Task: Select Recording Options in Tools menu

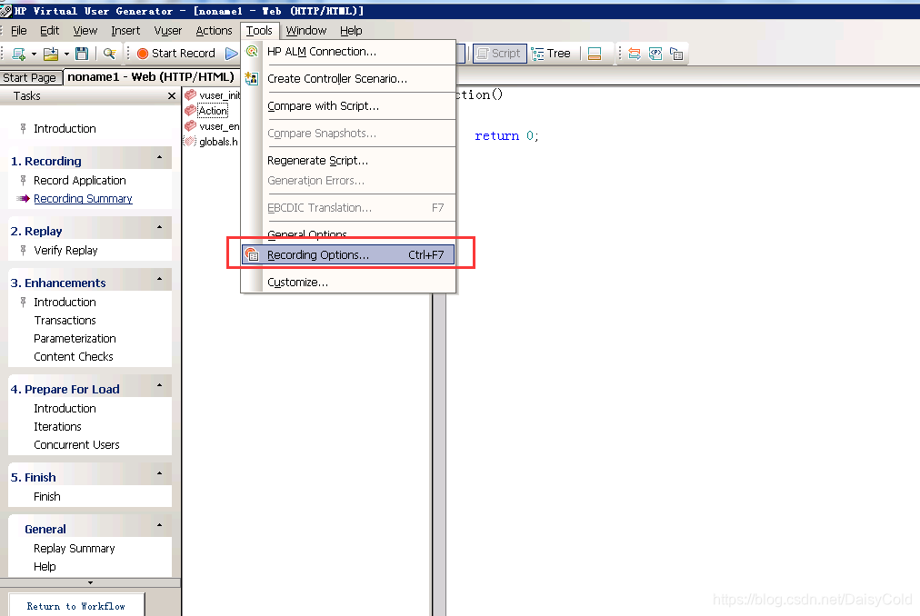Action: [x=348, y=254]
